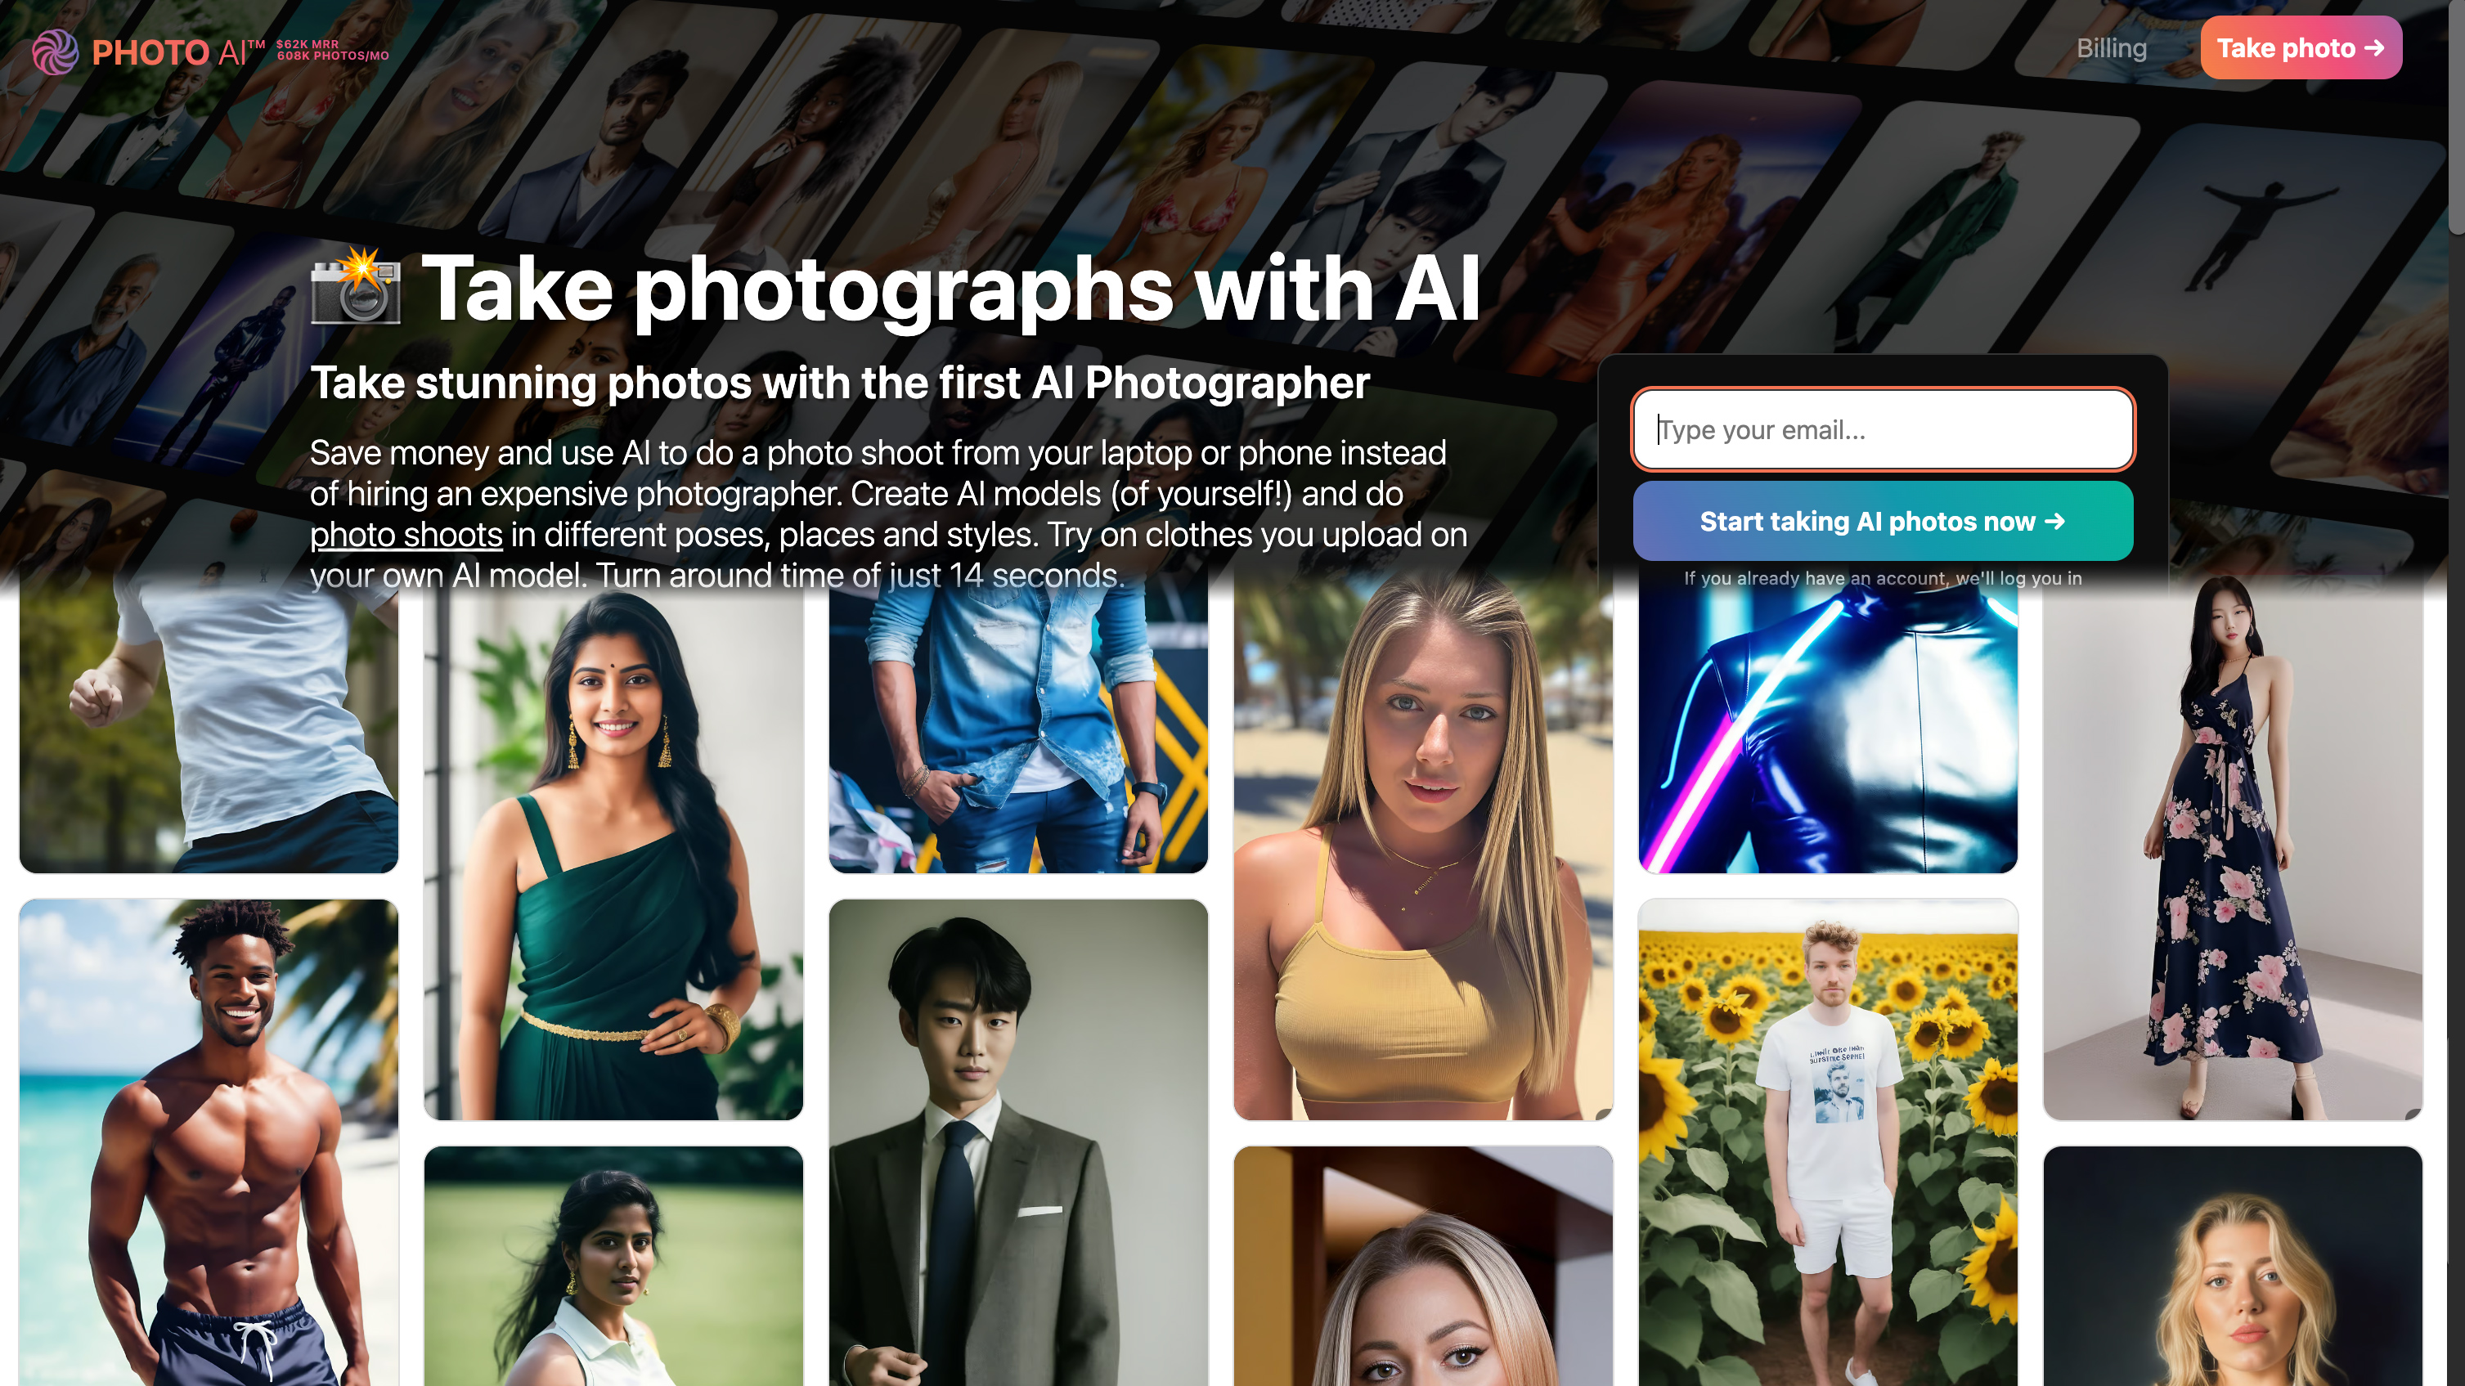This screenshot has width=2465, height=1386.
Task: Open the man in gray suit photo
Action: (x=1018, y=1142)
